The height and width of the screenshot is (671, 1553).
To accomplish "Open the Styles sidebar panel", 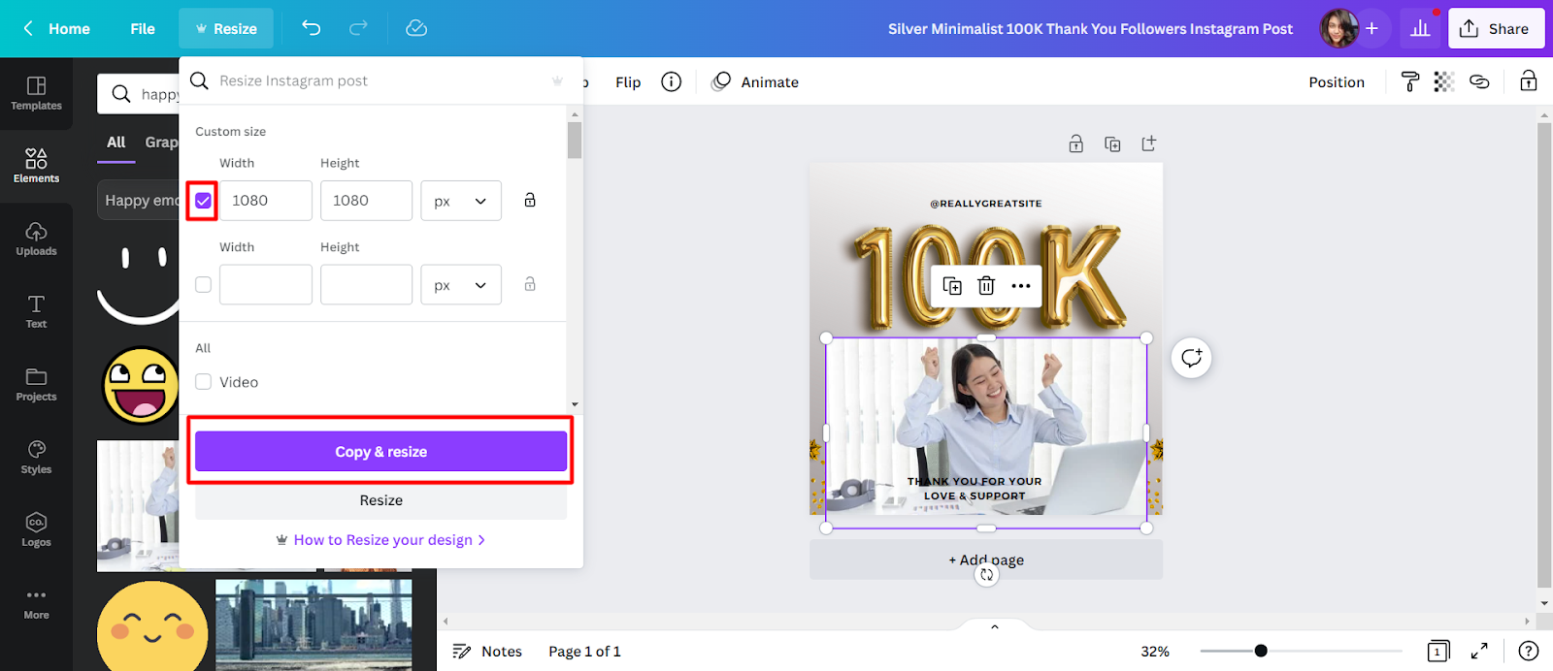I will (36, 457).
